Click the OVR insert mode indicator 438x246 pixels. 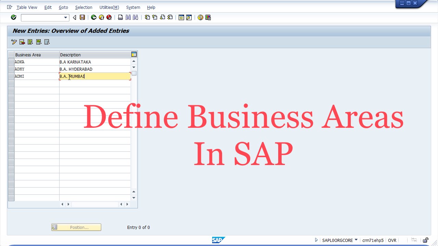[392, 240]
